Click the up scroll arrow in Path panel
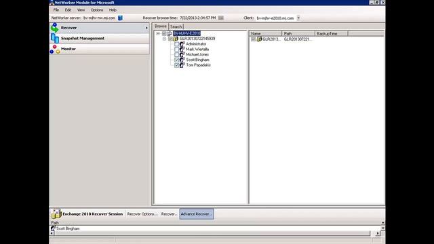The height and width of the screenshot is (244, 434). pos(382,223)
